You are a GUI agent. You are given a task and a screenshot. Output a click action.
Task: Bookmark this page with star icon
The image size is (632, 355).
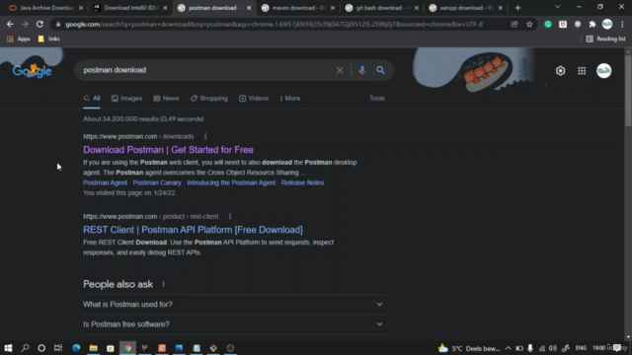pos(529,24)
